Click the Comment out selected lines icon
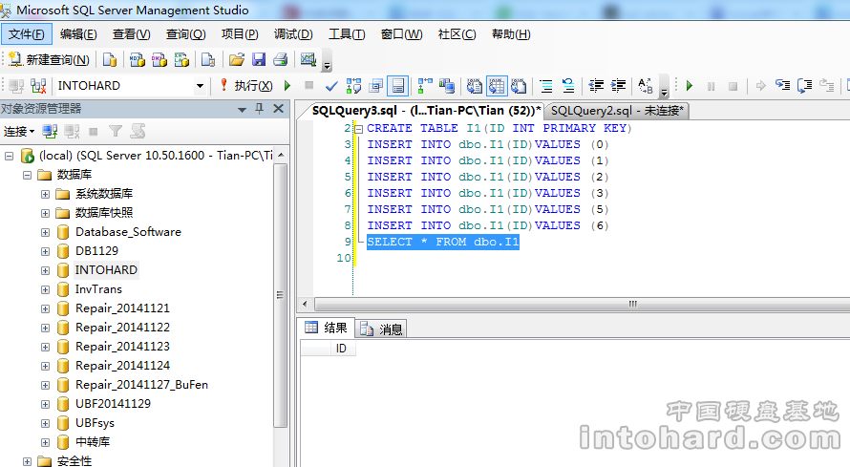 coord(546,85)
